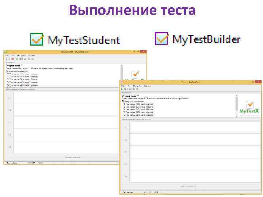Click the red X toolbar icon in back window

12,59
